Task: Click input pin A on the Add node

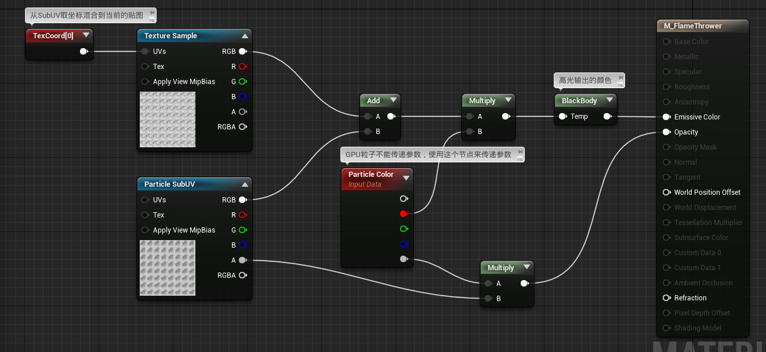Action: click(x=367, y=116)
